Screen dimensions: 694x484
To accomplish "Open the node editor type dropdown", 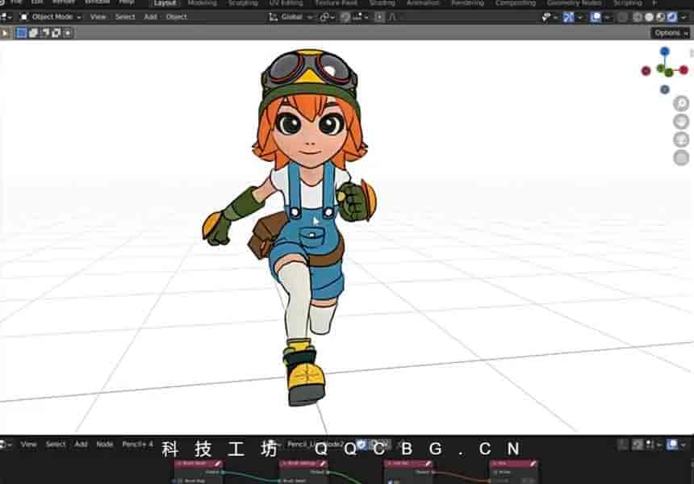I will click(x=6, y=444).
